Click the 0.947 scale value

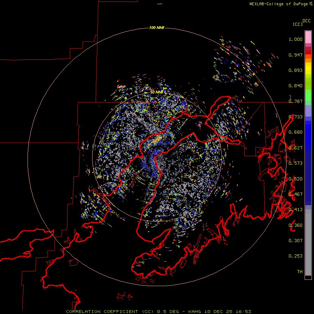tap(296, 55)
